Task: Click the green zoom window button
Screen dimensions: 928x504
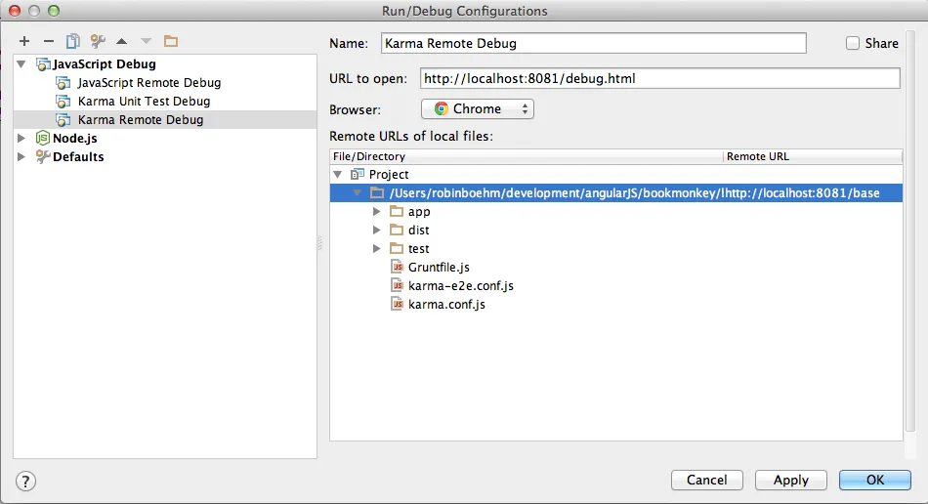Action: [x=54, y=11]
